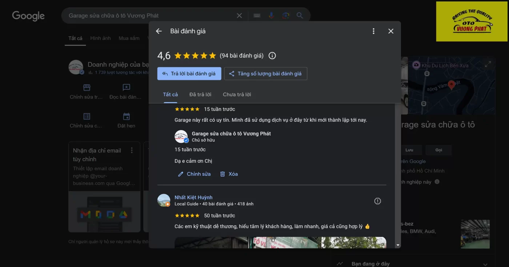Close the Bài đánh giá dialog
The width and height of the screenshot is (509, 267).
point(391,31)
